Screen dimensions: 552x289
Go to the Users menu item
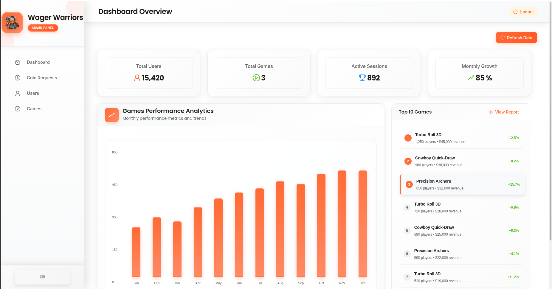33,93
